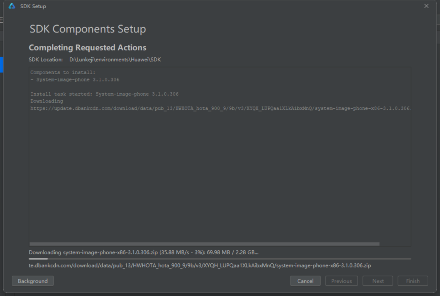The width and height of the screenshot is (440, 296).
Task: Click the download speed status text
Action: pos(143,252)
